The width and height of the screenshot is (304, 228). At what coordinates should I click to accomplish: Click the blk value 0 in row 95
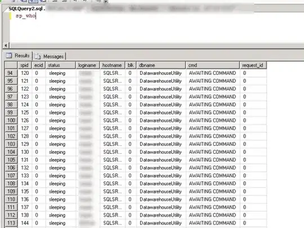pos(130,81)
